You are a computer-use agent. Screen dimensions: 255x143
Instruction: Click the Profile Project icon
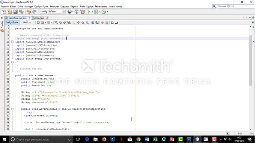[x=104, y=12]
